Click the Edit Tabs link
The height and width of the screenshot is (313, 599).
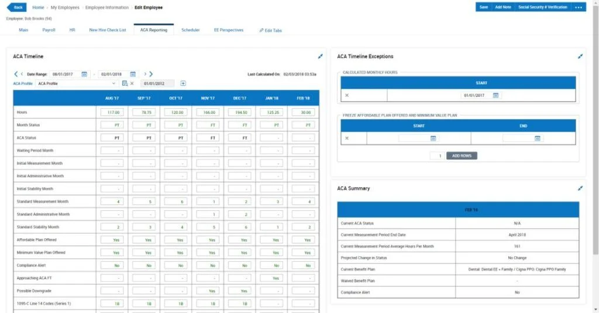click(270, 30)
